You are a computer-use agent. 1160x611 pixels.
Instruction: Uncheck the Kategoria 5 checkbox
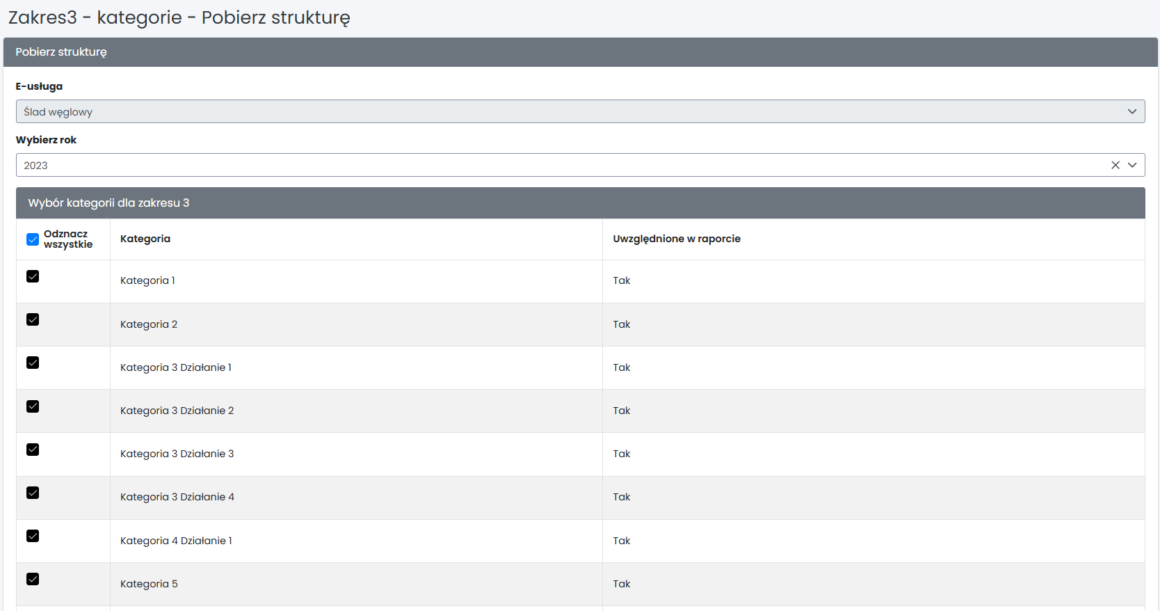click(33, 579)
